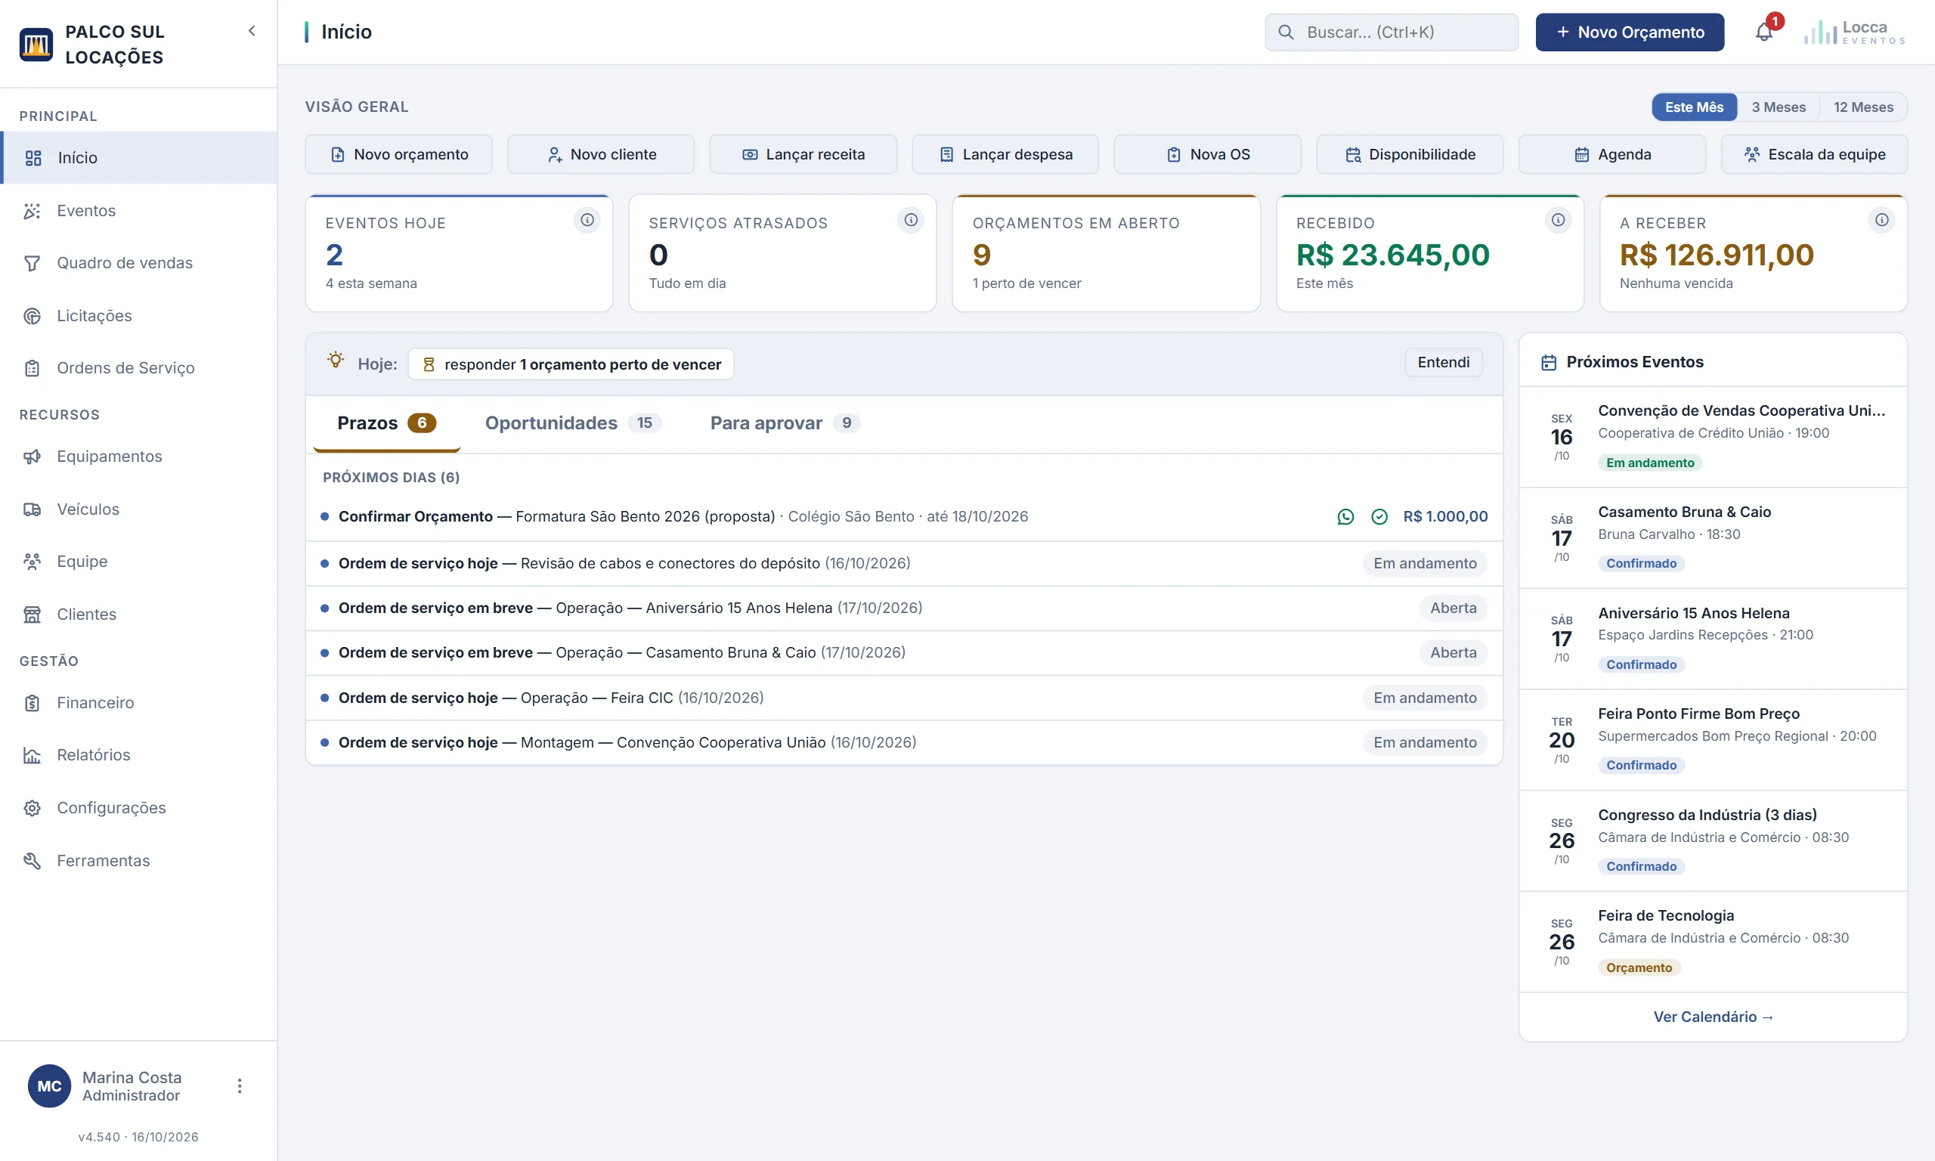Open Clientes in the sidebar
1935x1161 pixels.
click(x=138, y=615)
